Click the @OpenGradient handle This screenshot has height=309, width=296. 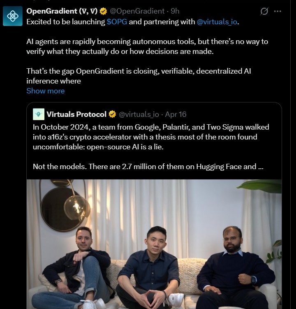point(136,11)
